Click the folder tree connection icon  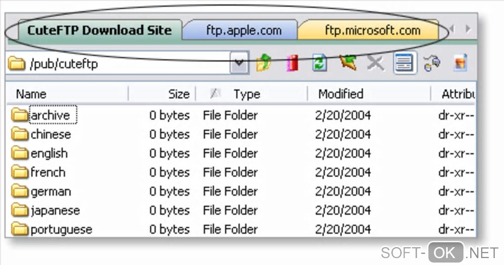coord(432,63)
